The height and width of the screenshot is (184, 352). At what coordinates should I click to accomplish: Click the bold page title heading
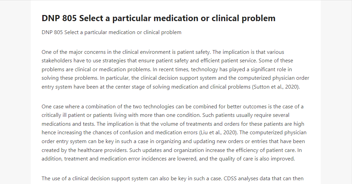point(158,18)
